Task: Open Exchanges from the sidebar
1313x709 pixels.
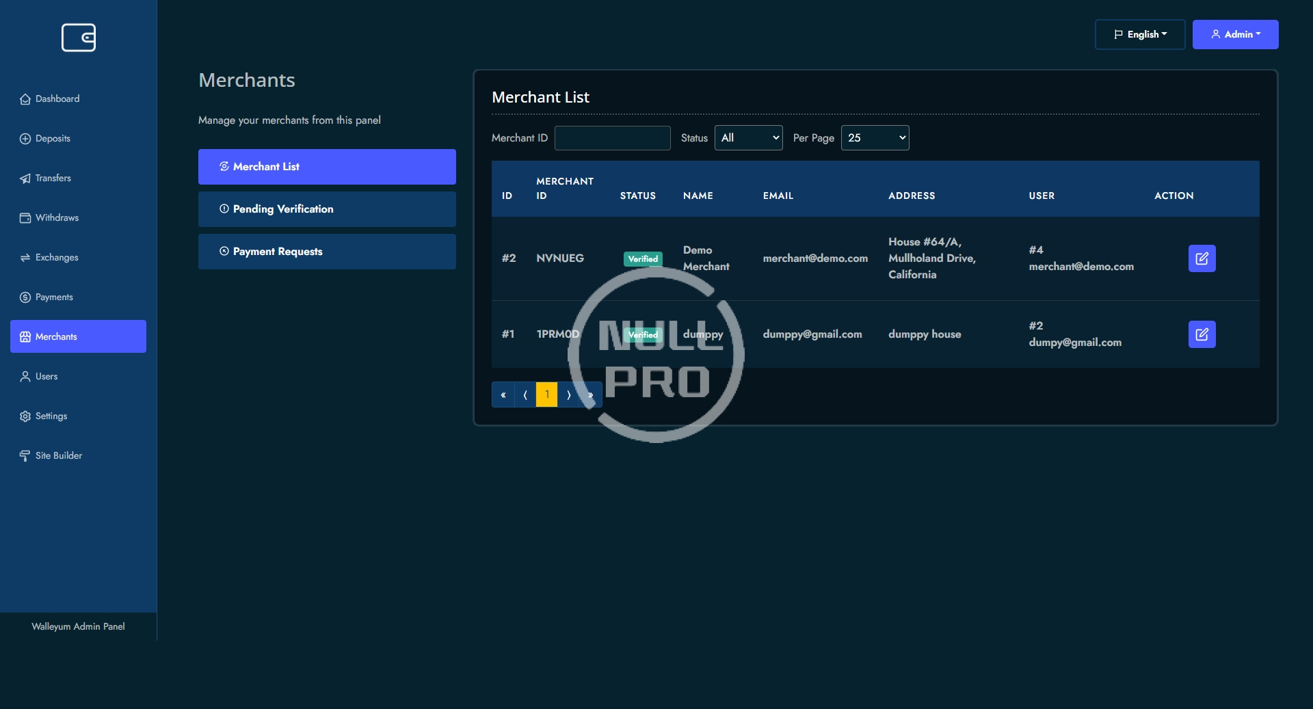Action: pos(57,258)
